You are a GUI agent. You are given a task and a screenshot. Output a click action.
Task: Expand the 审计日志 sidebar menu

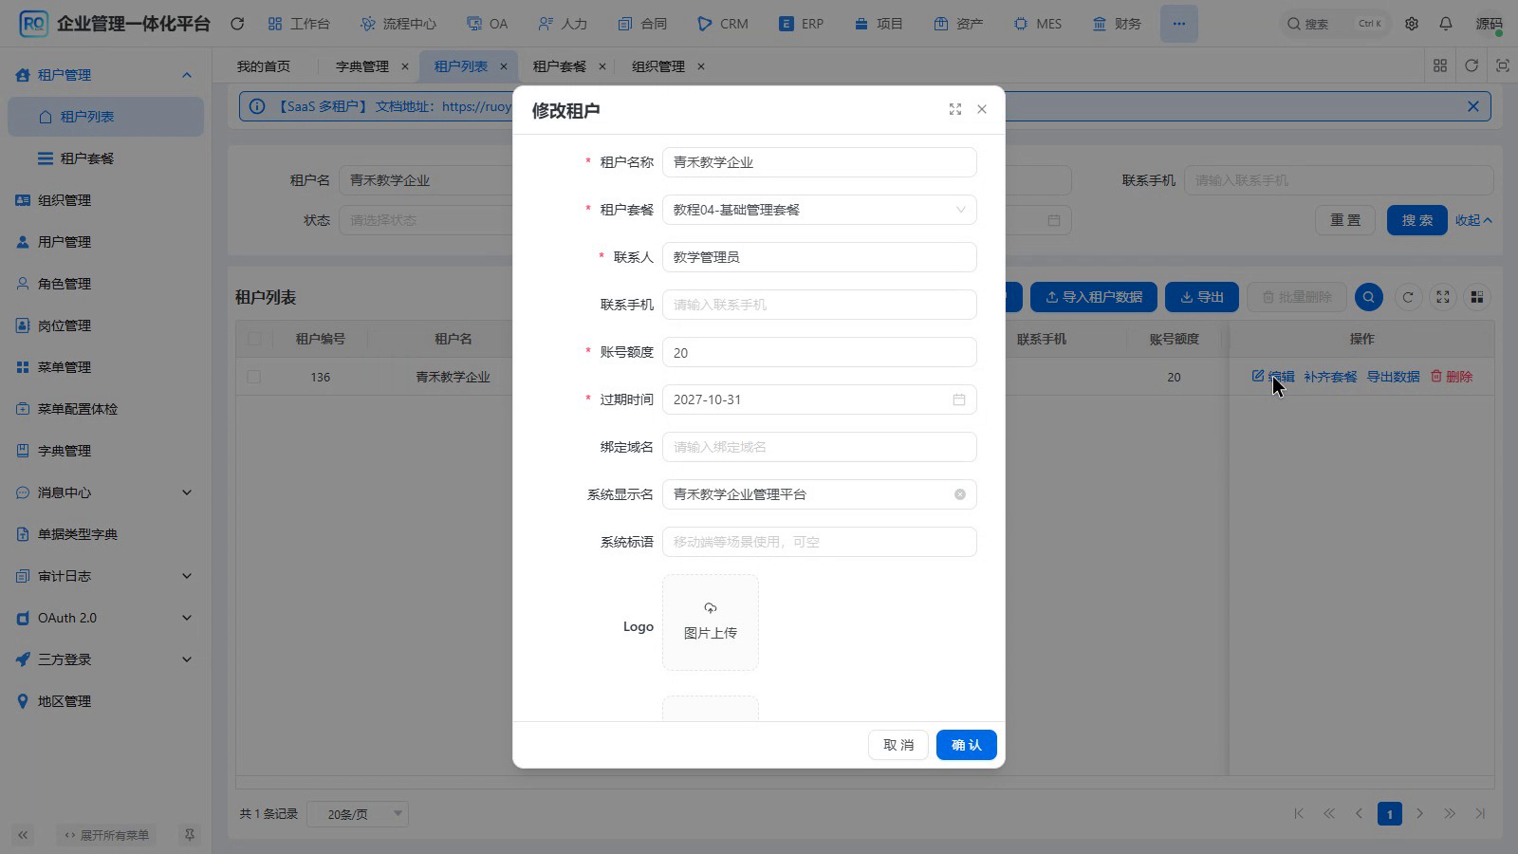click(105, 576)
